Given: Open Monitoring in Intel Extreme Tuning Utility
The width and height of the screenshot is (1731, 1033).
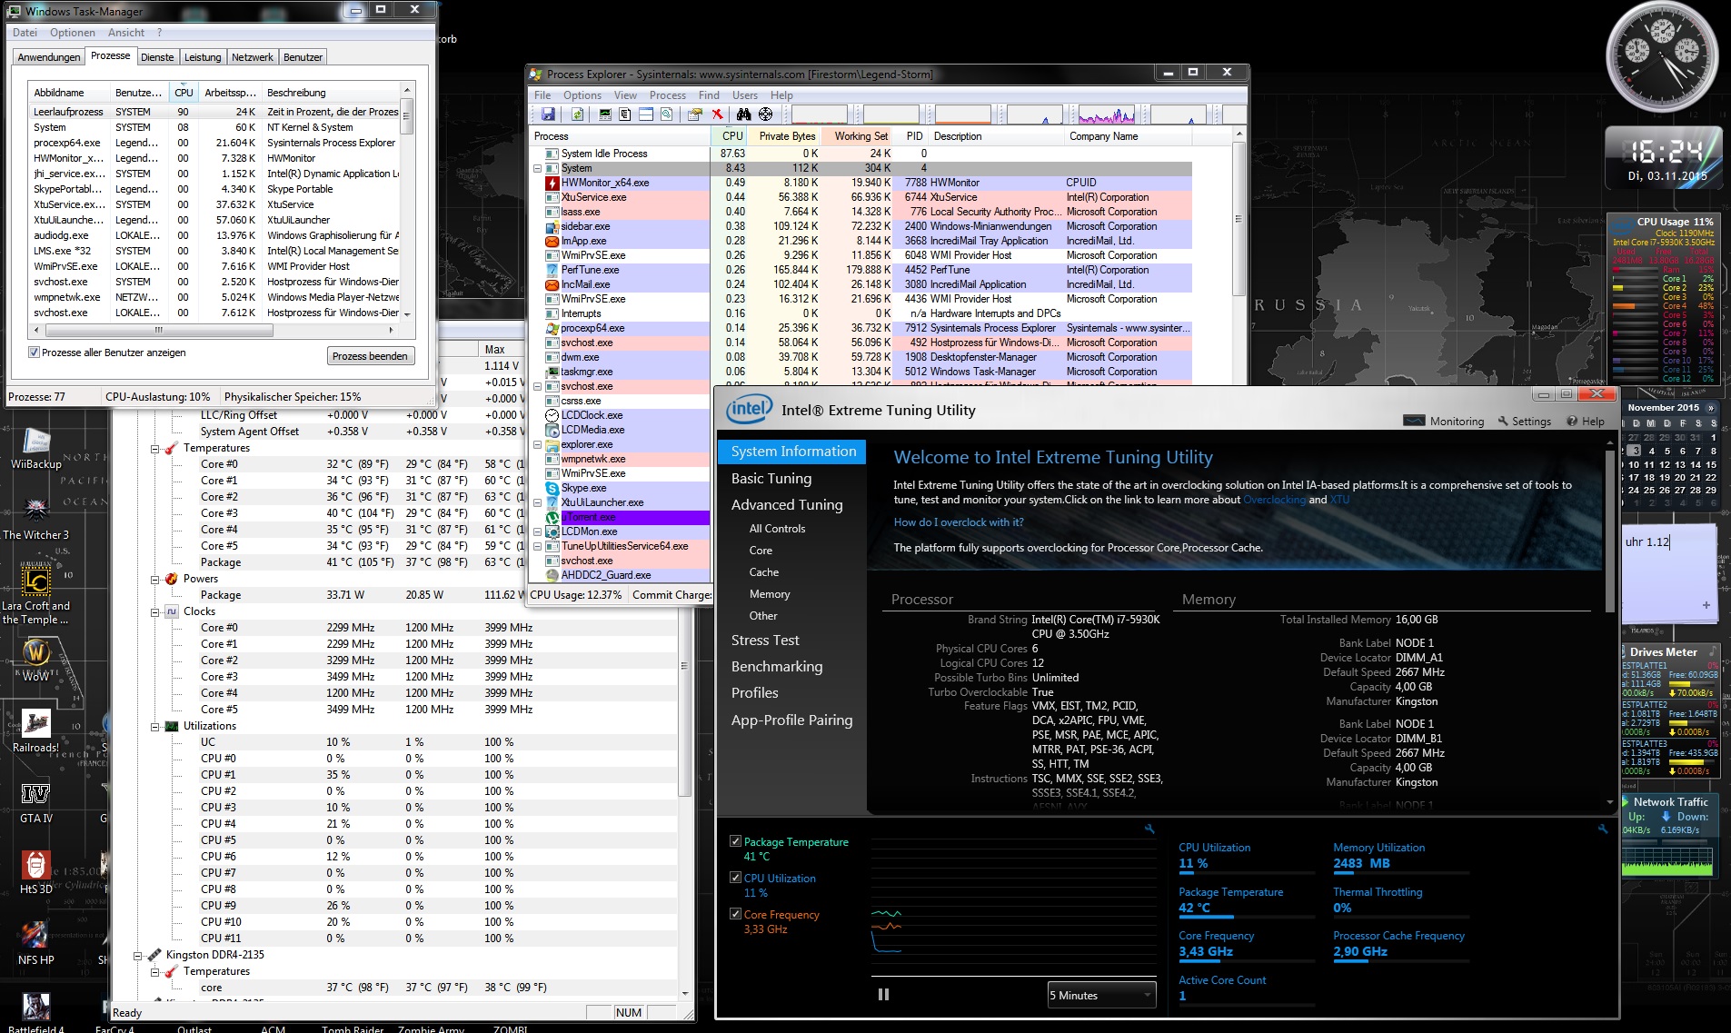Looking at the screenshot, I should (1444, 422).
